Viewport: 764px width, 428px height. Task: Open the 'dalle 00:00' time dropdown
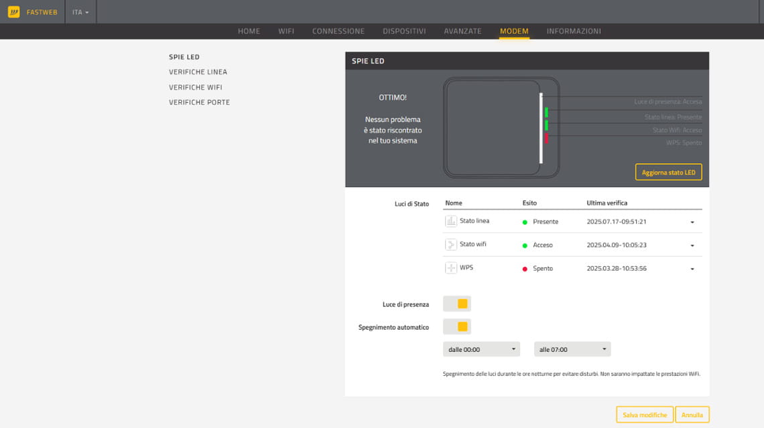click(481, 349)
